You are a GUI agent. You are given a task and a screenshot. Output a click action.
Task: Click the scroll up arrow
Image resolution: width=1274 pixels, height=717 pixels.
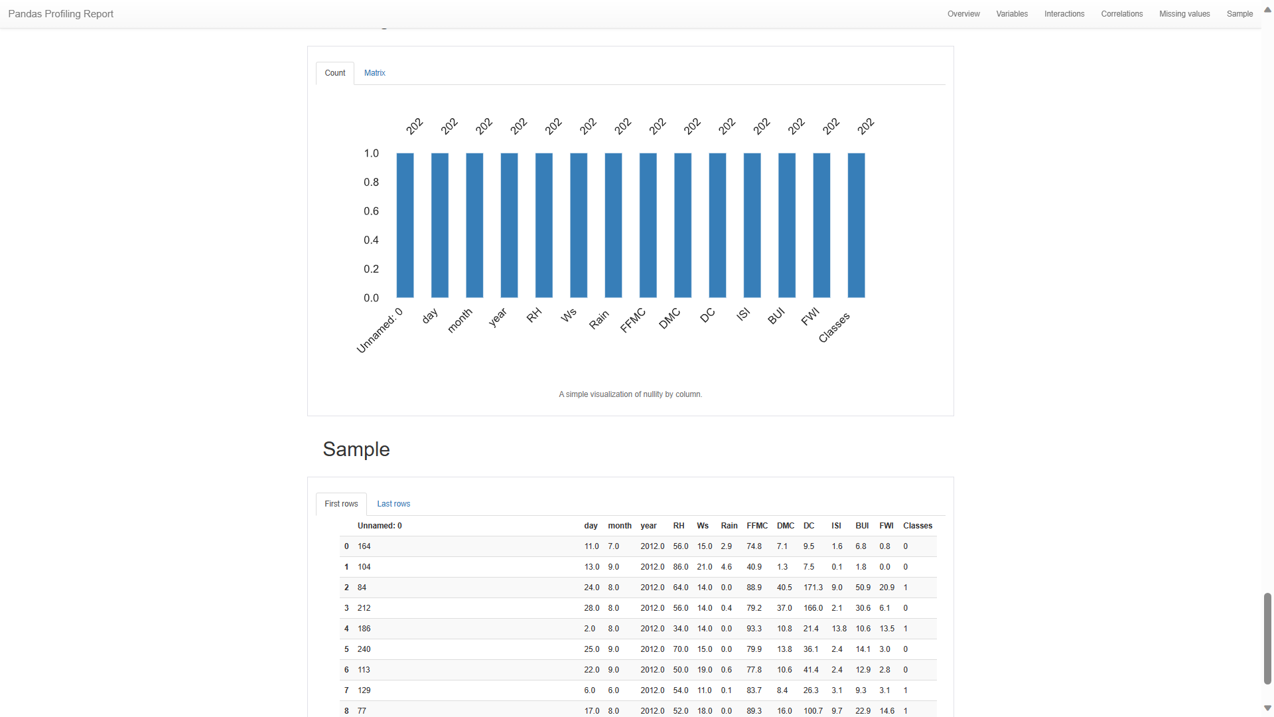tap(1268, 9)
